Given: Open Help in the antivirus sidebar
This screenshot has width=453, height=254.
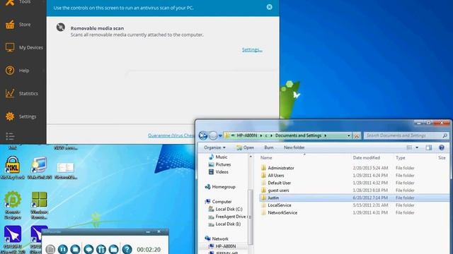Looking at the screenshot, I should tap(17, 71).
